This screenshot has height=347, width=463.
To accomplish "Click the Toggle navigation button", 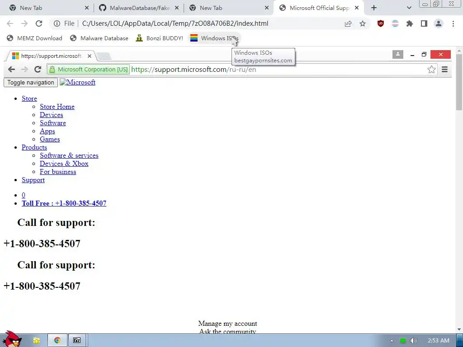I will tap(31, 82).
